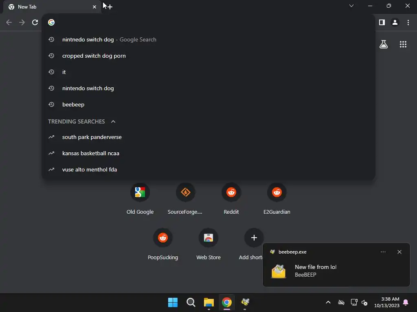Show hidden system tray icons

click(328, 302)
